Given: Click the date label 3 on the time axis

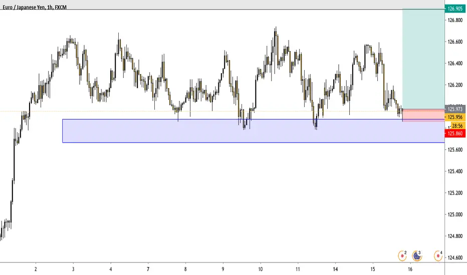Looking at the screenshot, I should [73, 269].
